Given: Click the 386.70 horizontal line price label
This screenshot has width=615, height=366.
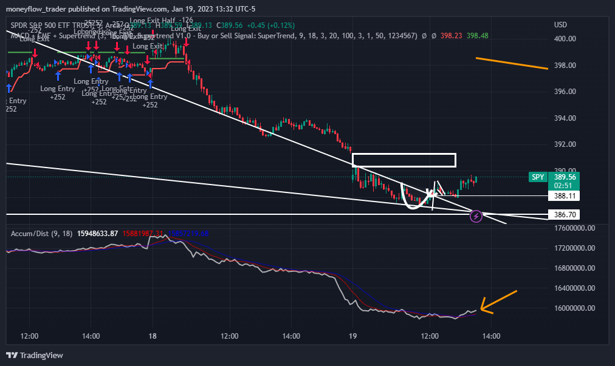Looking at the screenshot, I should (564, 214).
